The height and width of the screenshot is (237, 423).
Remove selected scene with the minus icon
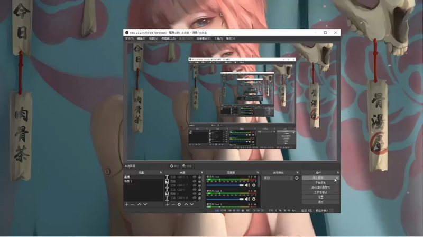click(x=133, y=204)
